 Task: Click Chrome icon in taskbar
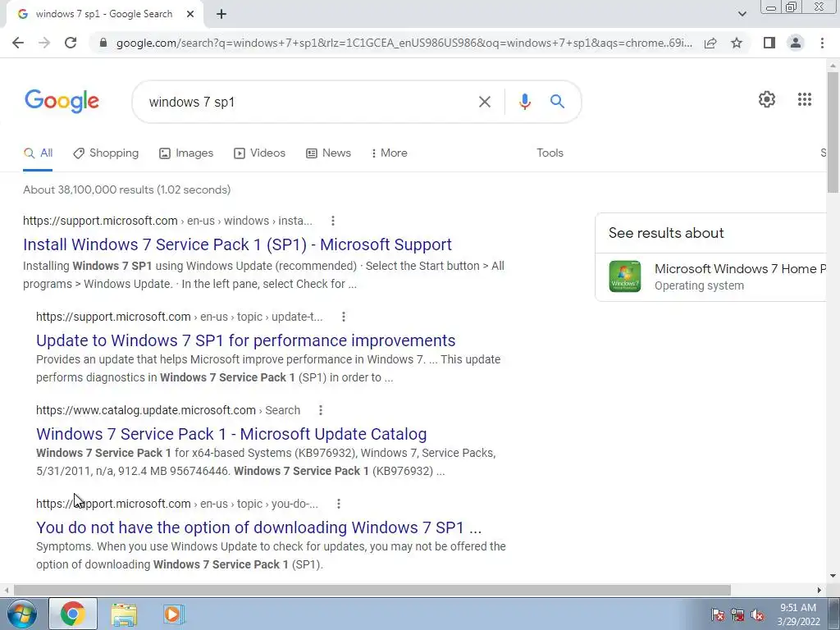(x=73, y=614)
